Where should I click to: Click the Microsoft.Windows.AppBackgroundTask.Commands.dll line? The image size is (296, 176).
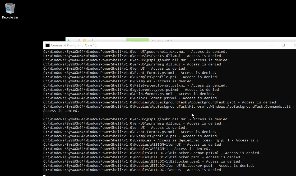point(169,106)
